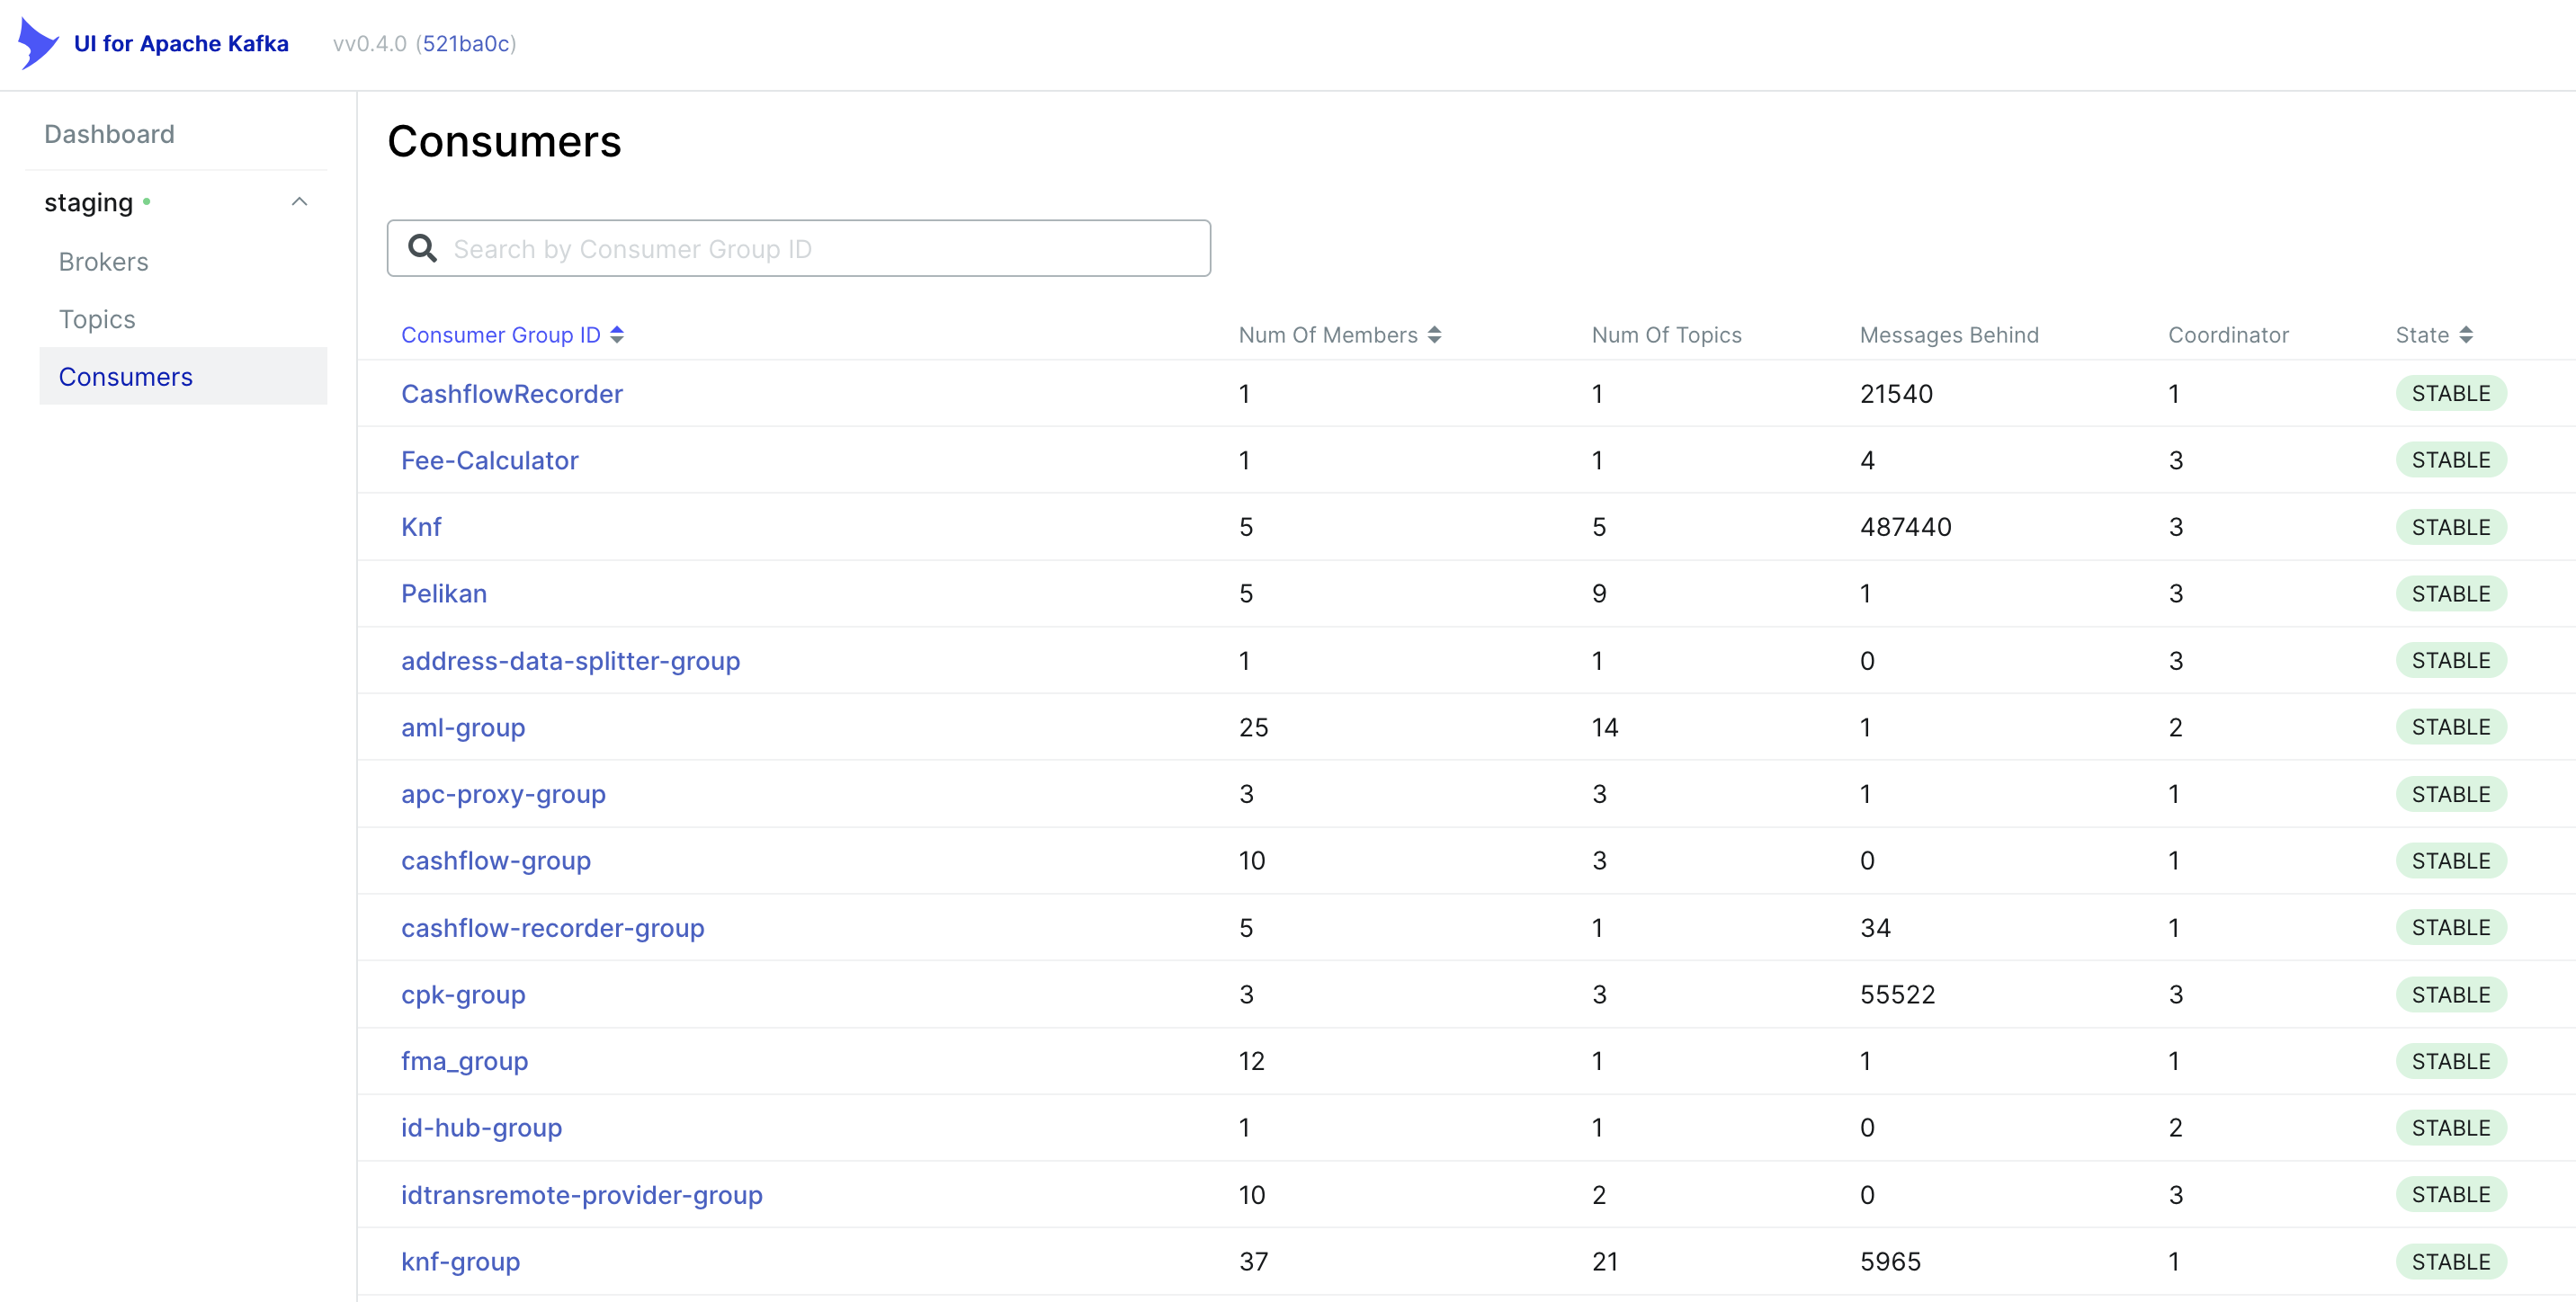Sort by State column arrows

2465,335
